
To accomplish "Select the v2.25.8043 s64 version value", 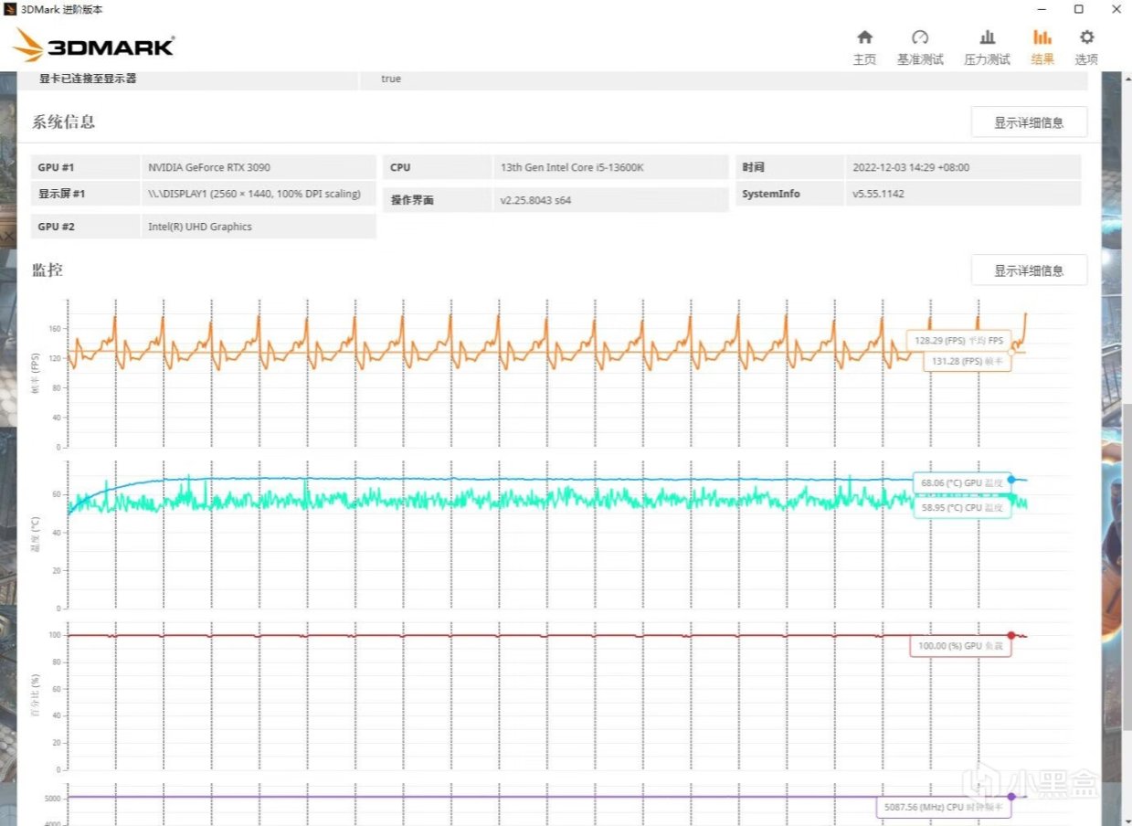I will tap(535, 200).
